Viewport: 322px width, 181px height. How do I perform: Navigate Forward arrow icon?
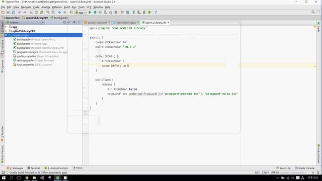[64, 12]
